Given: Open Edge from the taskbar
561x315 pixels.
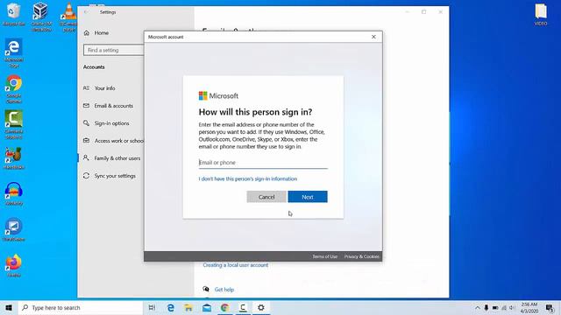Looking at the screenshot, I should click(171, 307).
